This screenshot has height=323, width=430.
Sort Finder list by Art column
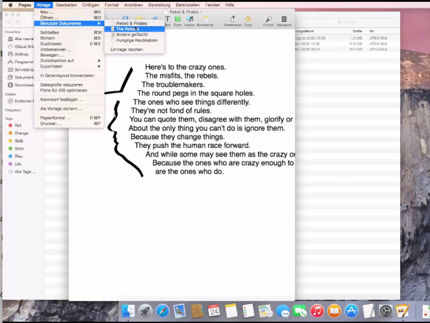[371, 31]
